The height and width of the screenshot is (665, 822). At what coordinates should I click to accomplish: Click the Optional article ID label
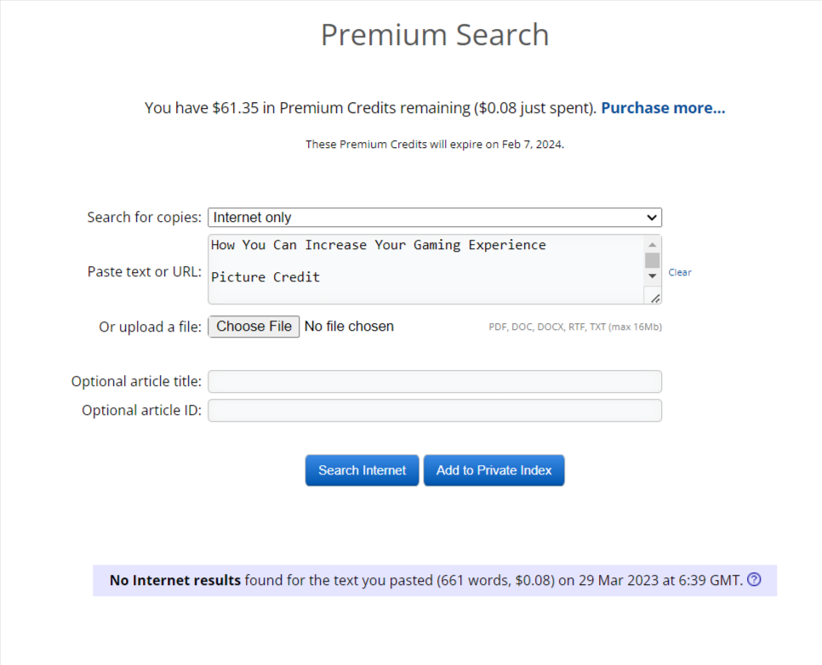pyautogui.click(x=141, y=411)
